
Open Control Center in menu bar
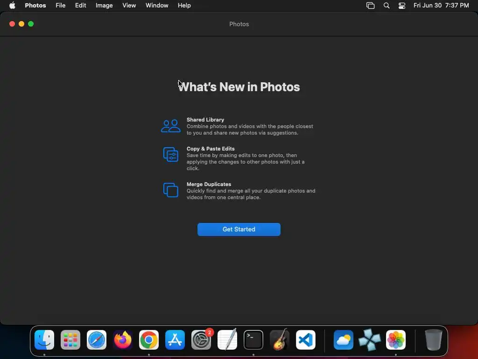(402, 6)
